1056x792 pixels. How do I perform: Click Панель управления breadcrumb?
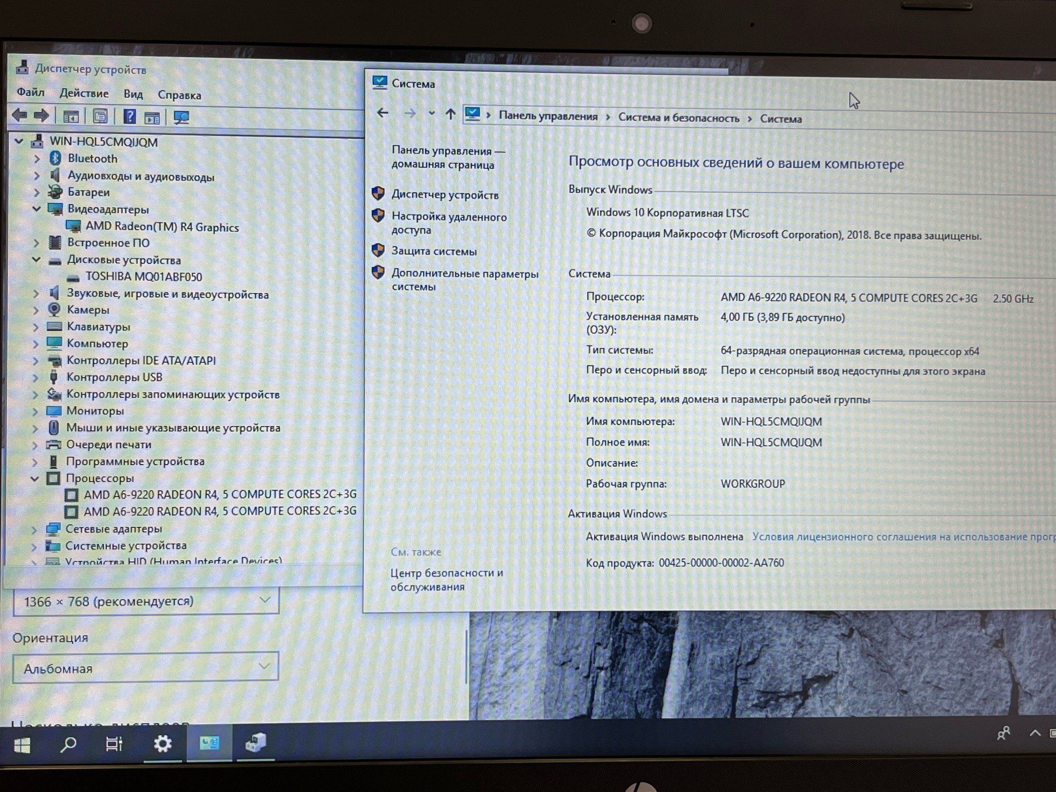click(x=548, y=116)
